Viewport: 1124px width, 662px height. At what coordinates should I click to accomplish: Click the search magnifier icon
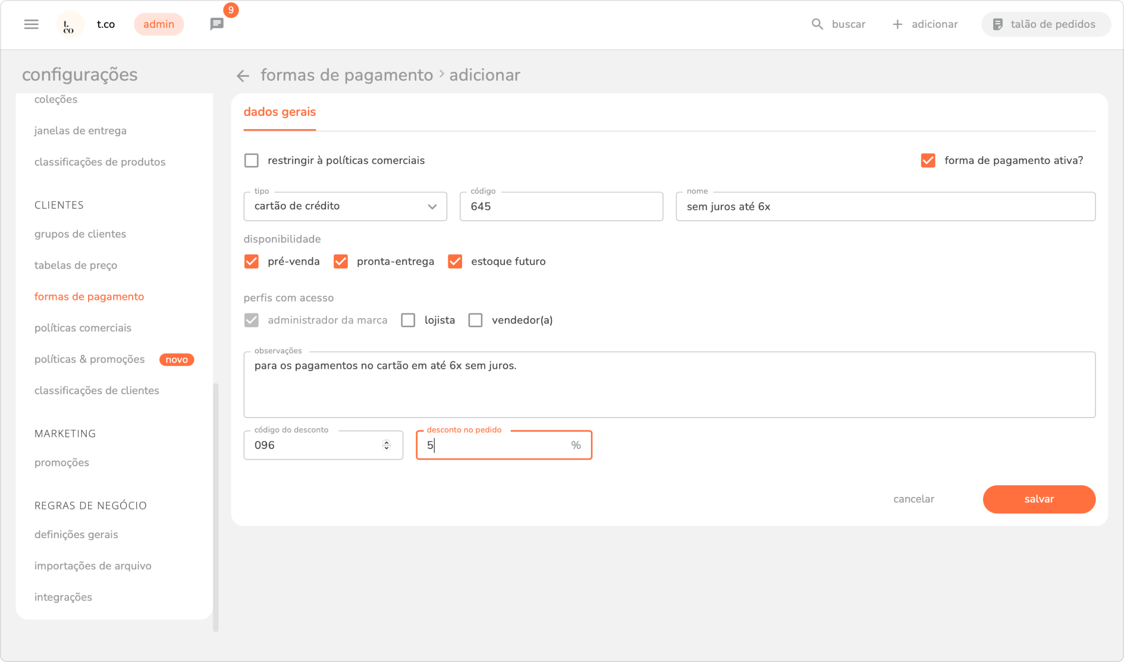click(817, 24)
